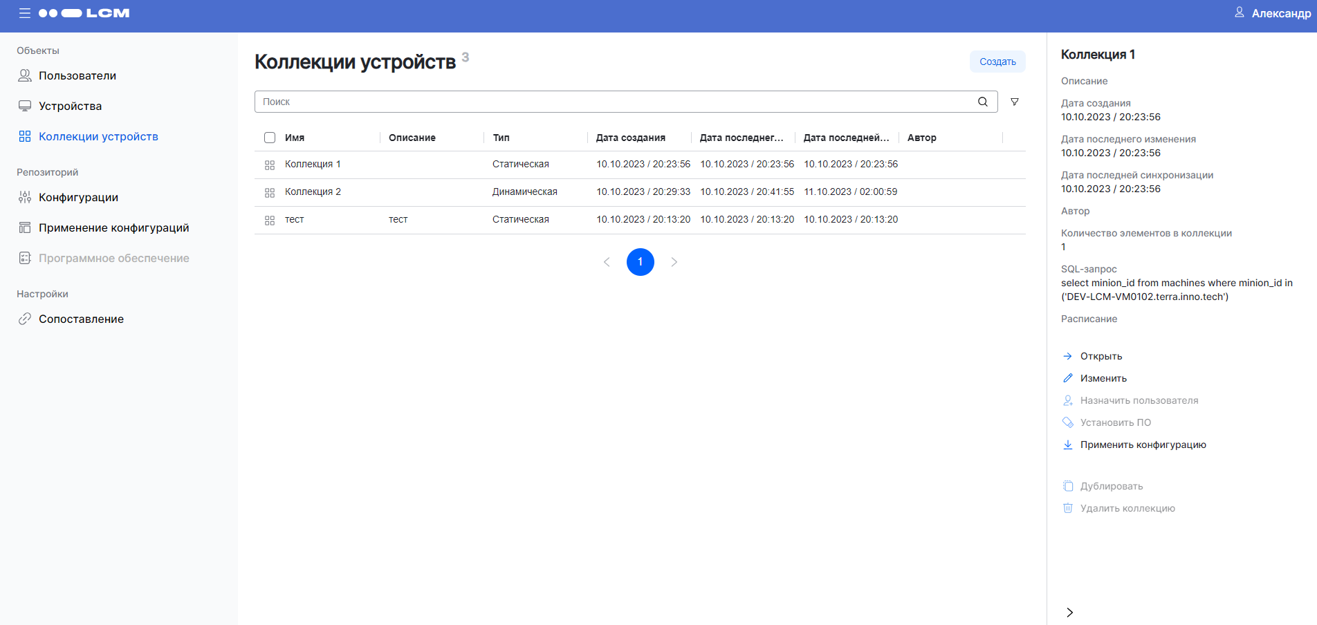Toggle the select-all checkbox in table header
The width and height of the screenshot is (1317, 625).
(x=270, y=138)
